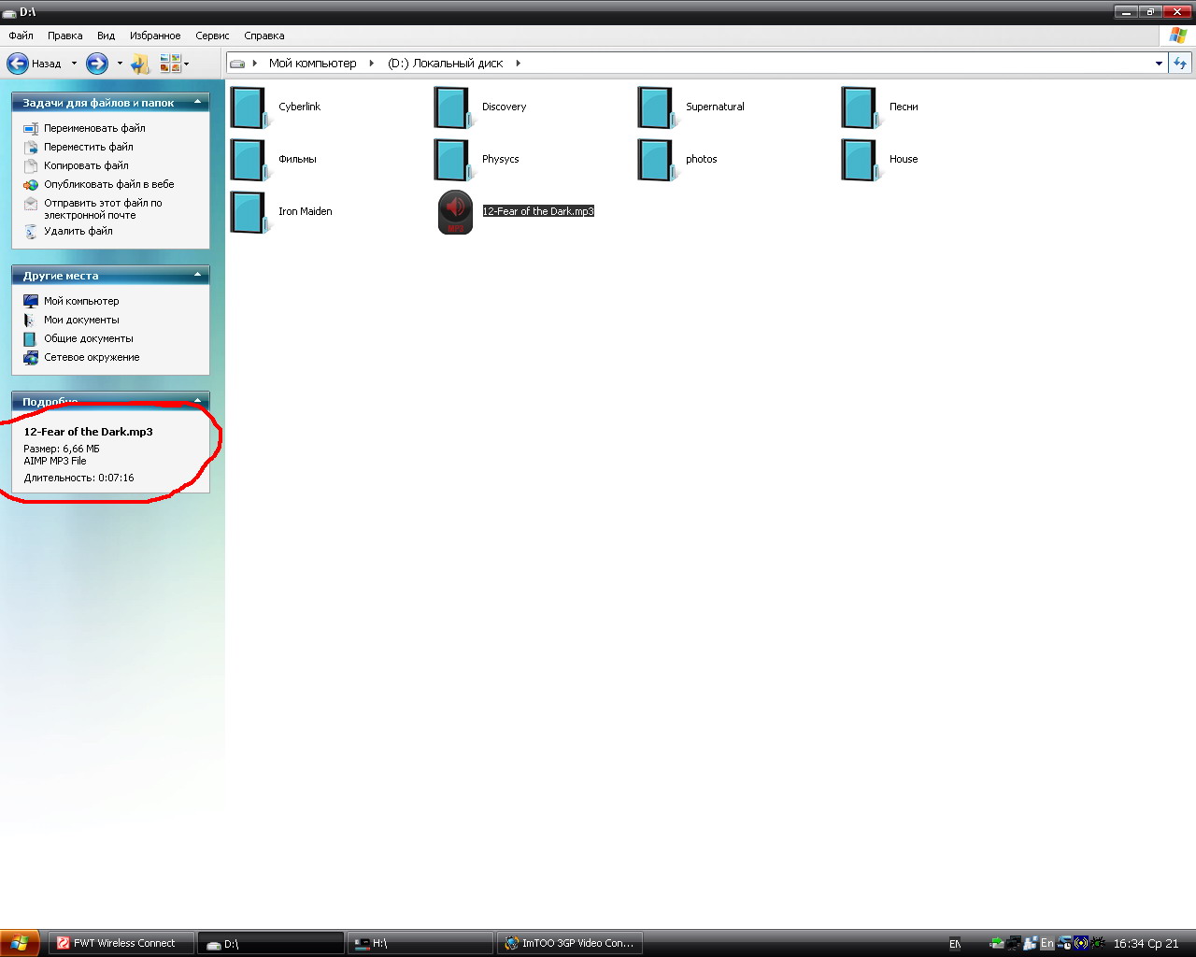
Task: Open the Discovery folder icon
Action: (451, 107)
